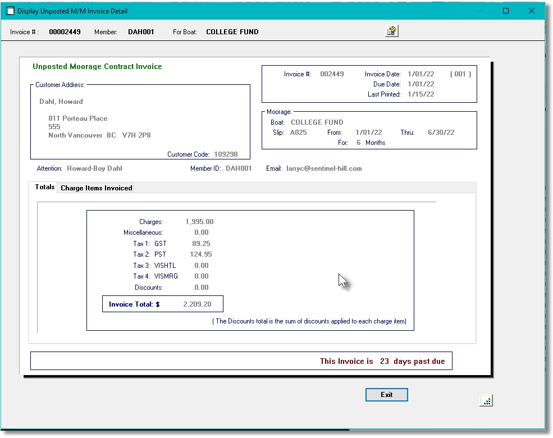Open help for the invoice detail screen

tap(390, 31)
